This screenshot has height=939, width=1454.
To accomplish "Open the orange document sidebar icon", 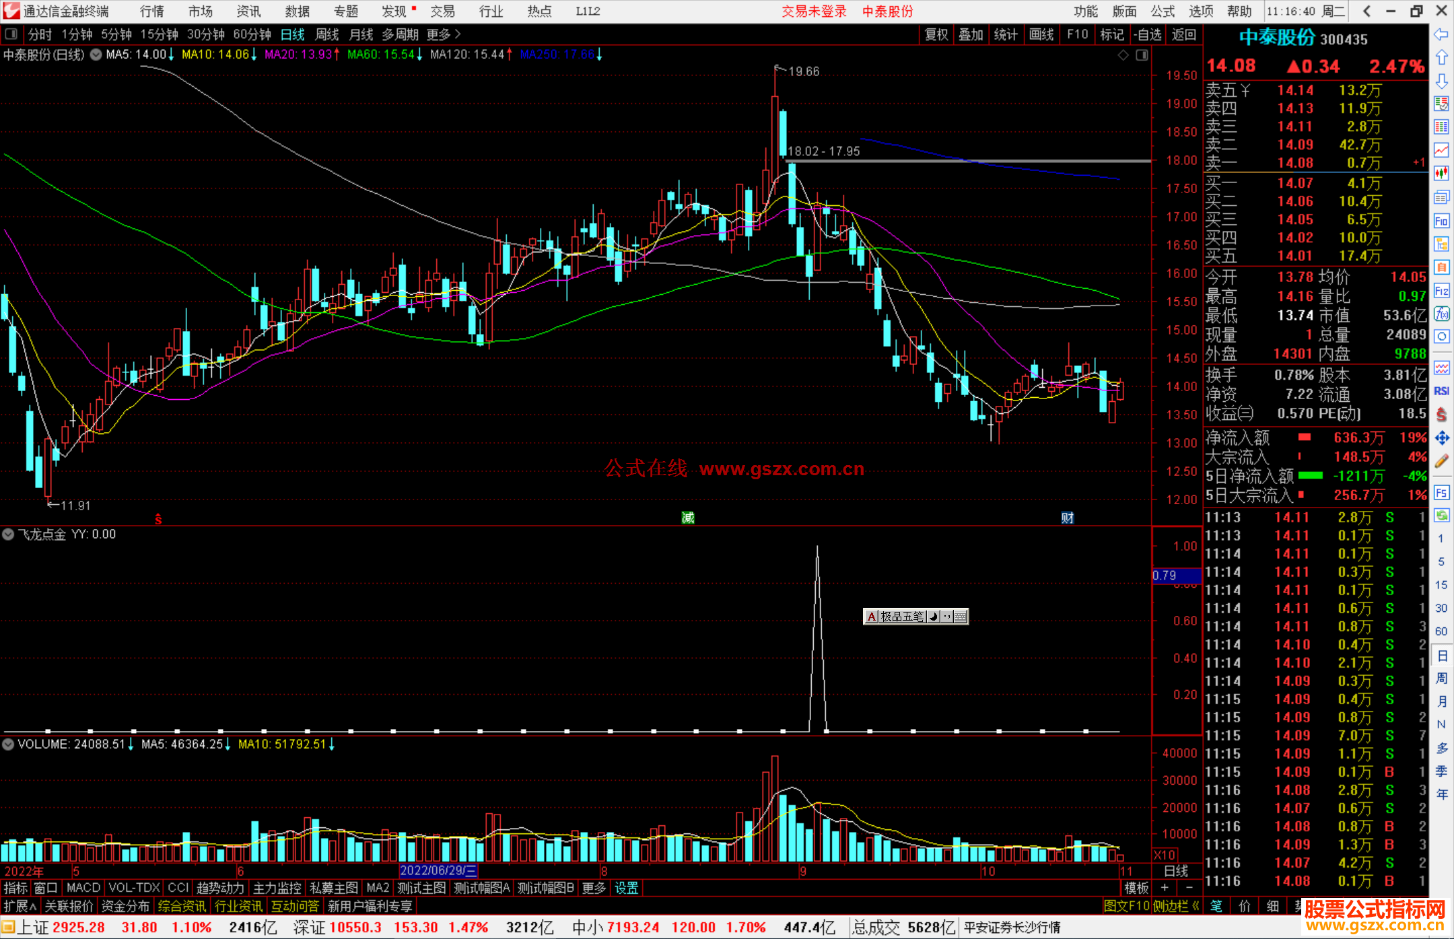I will (1441, 267).
